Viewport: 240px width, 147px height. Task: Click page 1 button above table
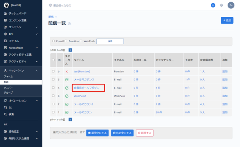point(70,50)
